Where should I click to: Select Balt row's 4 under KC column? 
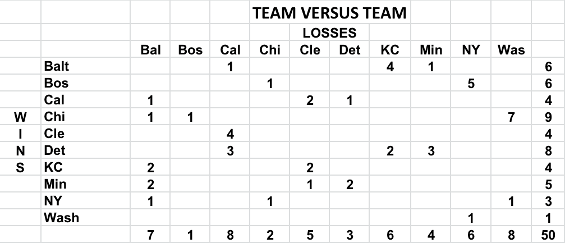(x=390, y=67)
